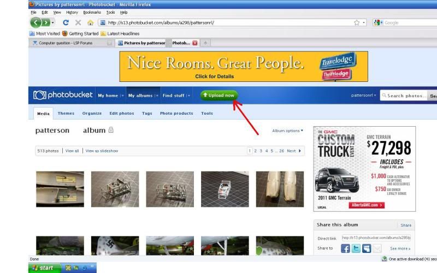
Task: Click the stop loading X icon
Action: pos(78,22)
